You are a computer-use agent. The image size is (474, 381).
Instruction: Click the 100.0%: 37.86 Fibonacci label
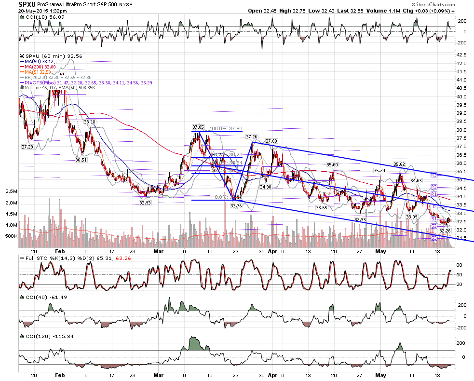[226, 129]
